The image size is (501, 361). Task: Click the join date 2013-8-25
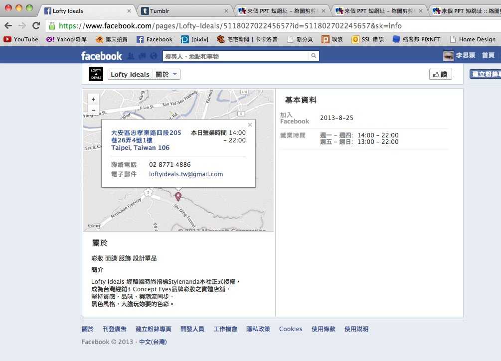(x=336, y=118)
